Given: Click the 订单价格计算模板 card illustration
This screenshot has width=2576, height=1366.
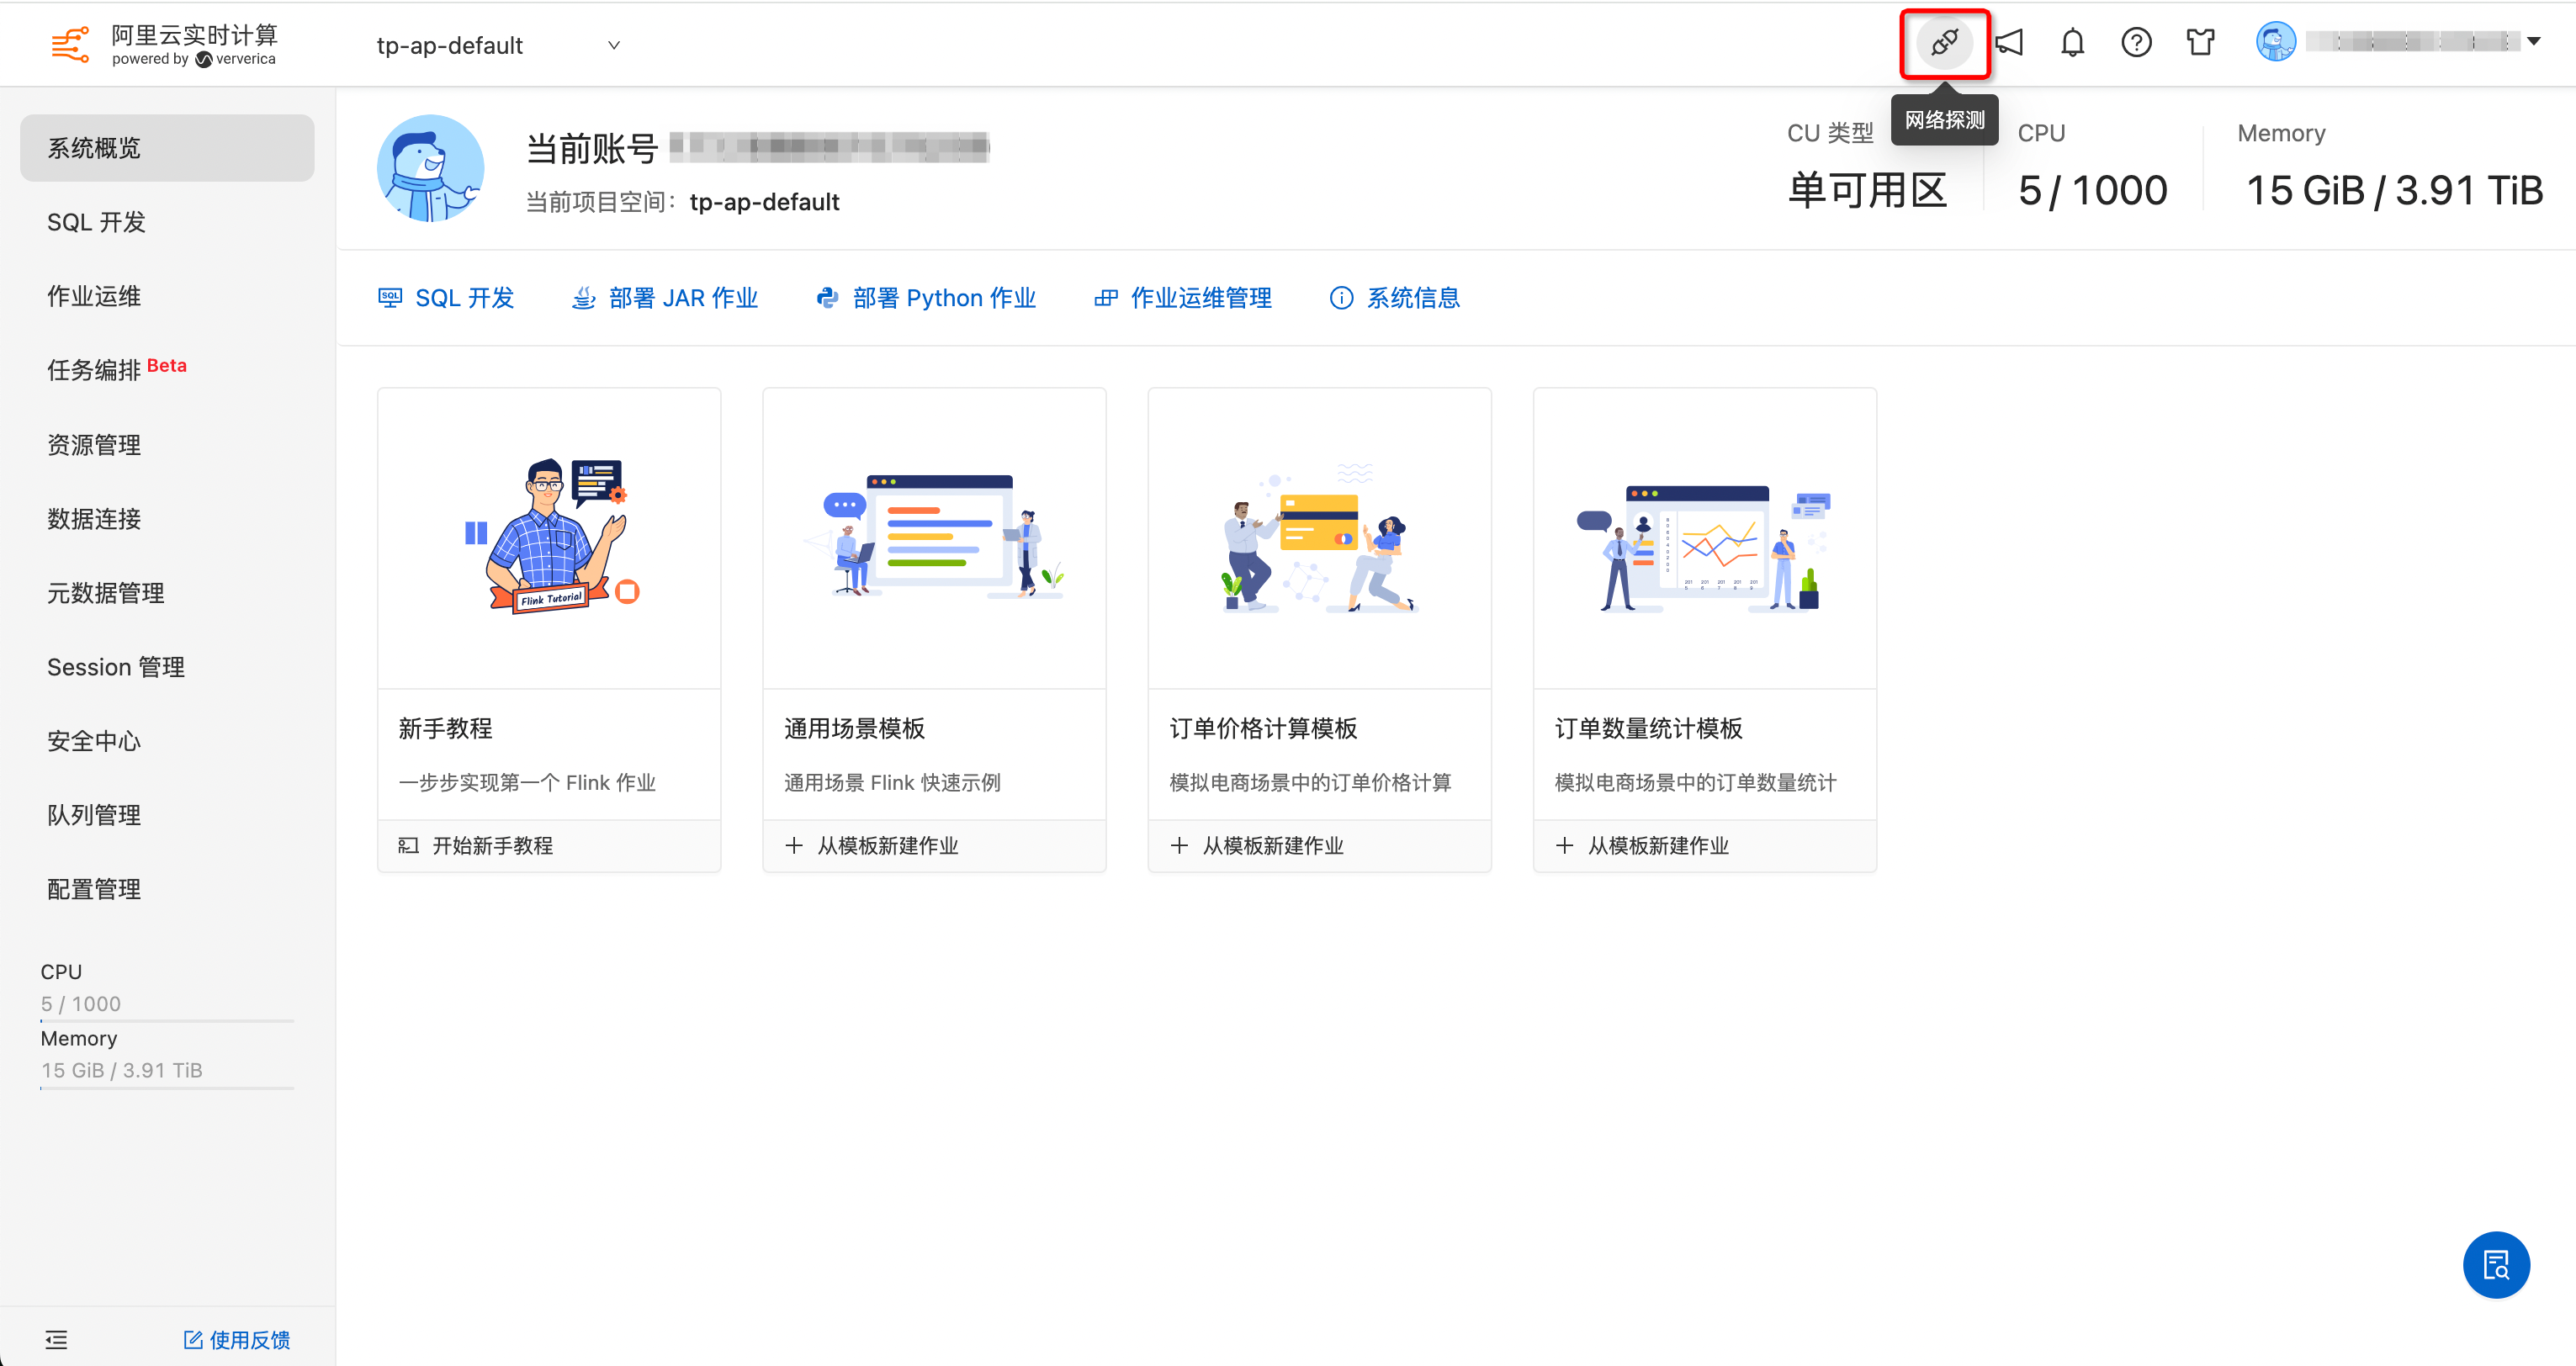Looking at the screenshot, I should click(1319, 538).
